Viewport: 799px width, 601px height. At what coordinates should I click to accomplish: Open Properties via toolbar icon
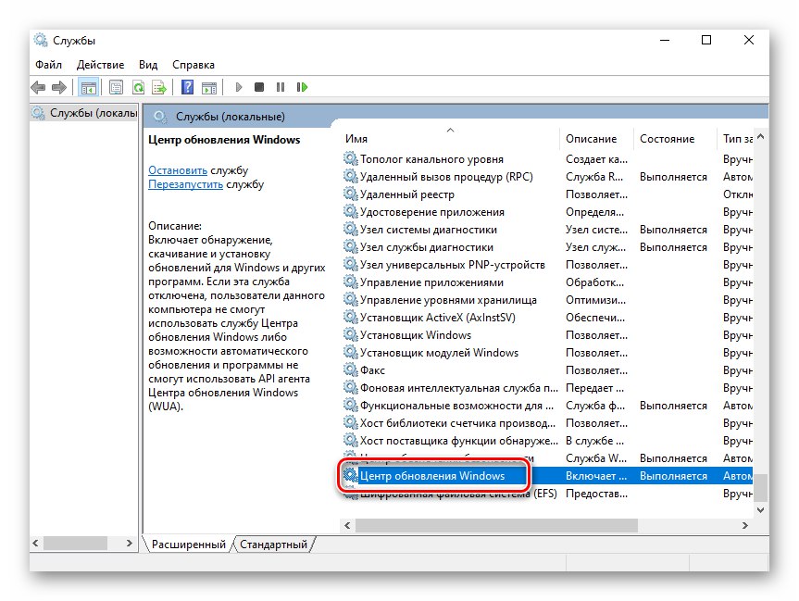point(116,88)
